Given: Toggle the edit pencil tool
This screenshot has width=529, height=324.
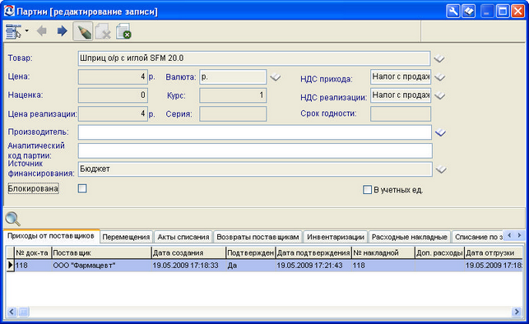Looking at the screenshot, I should [x=83, y=32].
